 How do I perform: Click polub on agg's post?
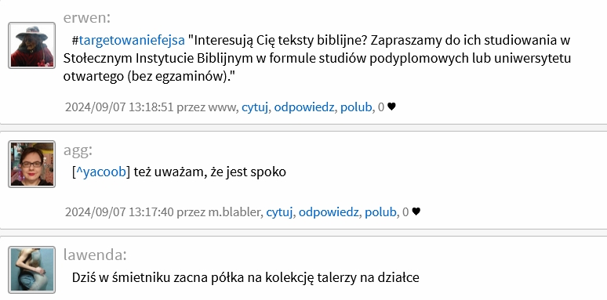(x=380, y=211)
